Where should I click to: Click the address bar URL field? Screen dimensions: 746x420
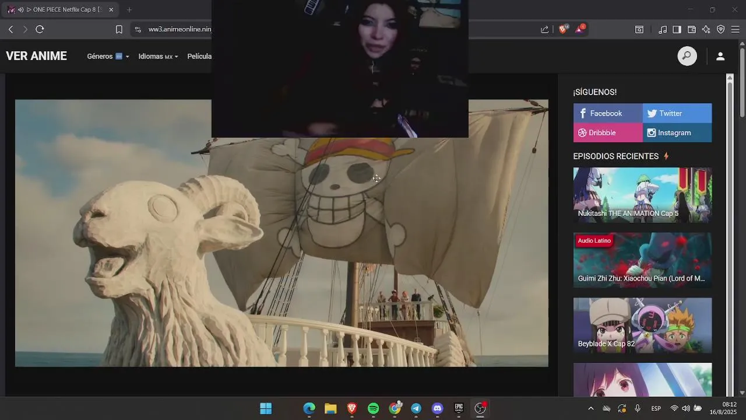click(180, 29)
